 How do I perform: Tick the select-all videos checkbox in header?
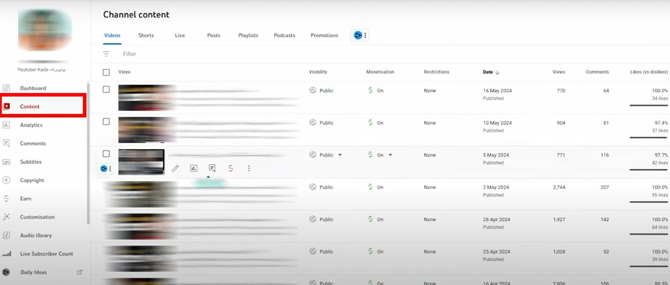pyautogui.click(x=106, y=72)
